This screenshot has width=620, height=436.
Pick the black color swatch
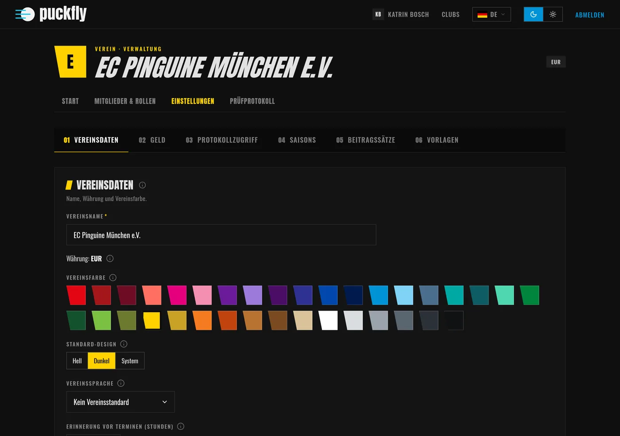click(x=454, y=320)
